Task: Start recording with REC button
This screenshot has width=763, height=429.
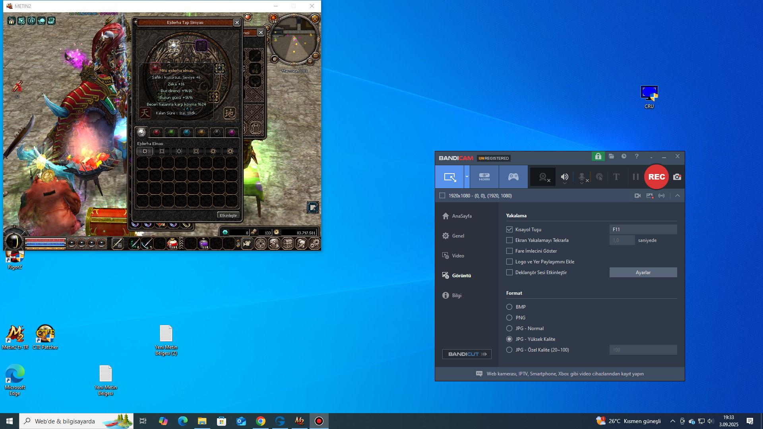Action: click(656, 177)
